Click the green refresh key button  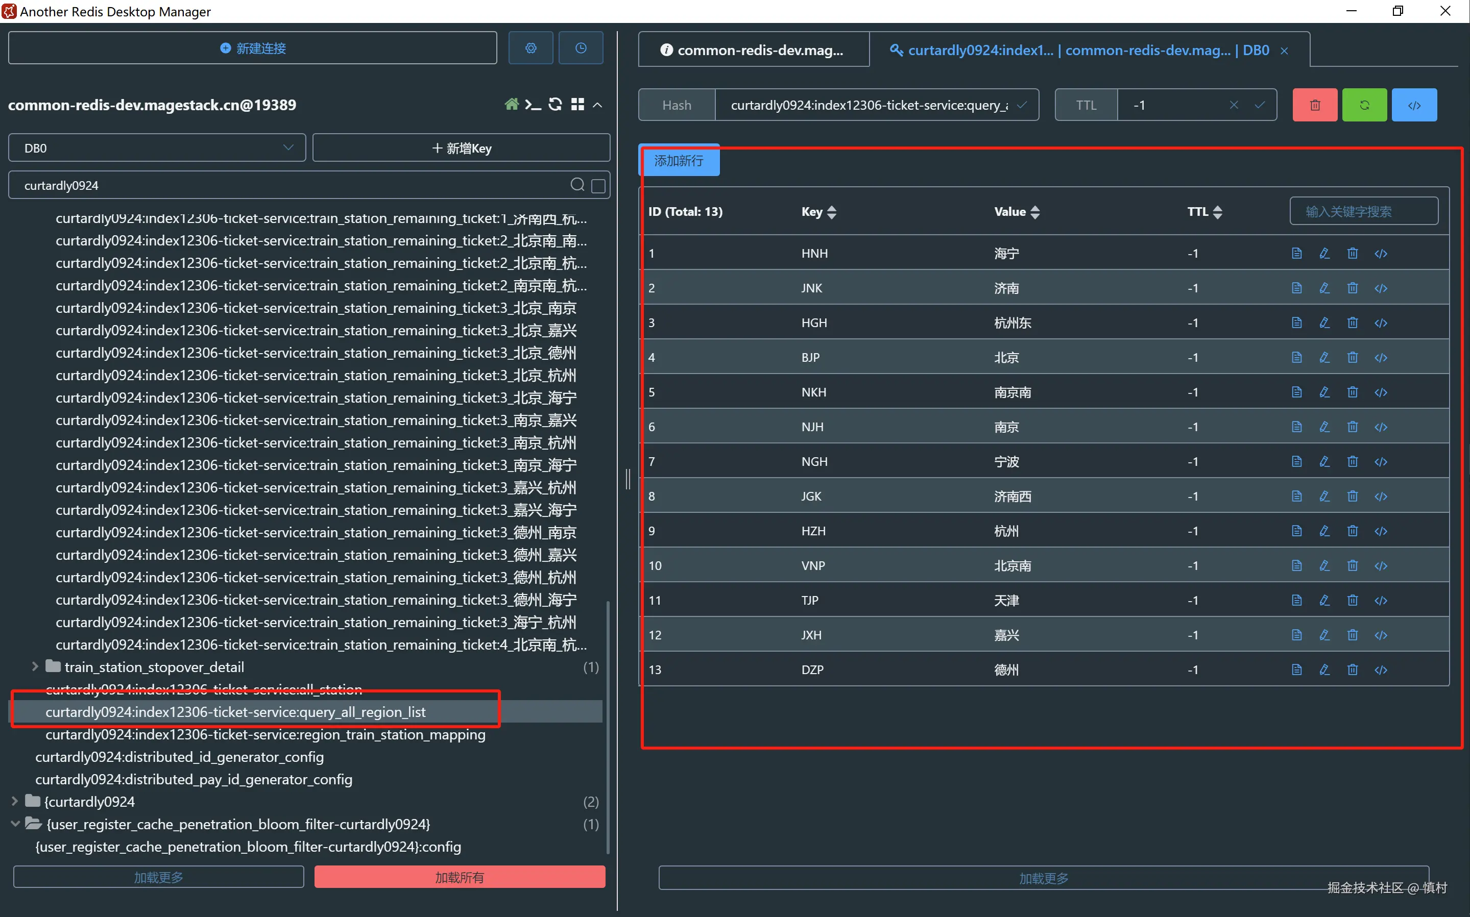coord(1364,105)
